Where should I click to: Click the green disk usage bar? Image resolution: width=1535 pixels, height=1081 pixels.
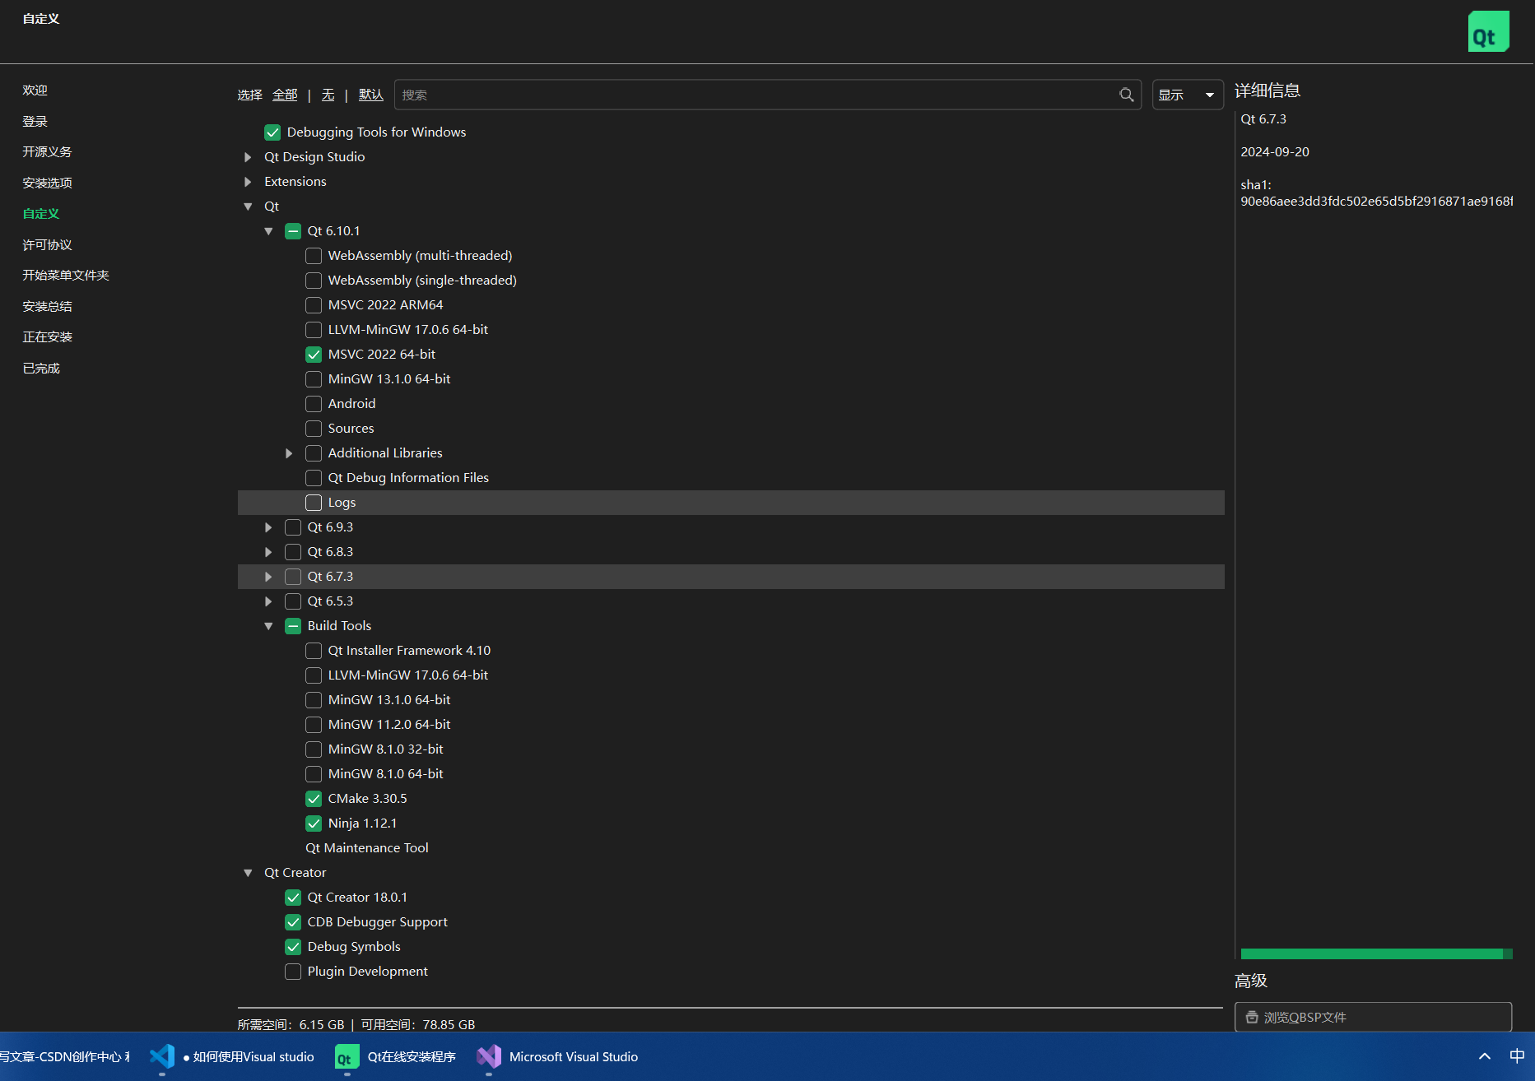pos(1376,953)
